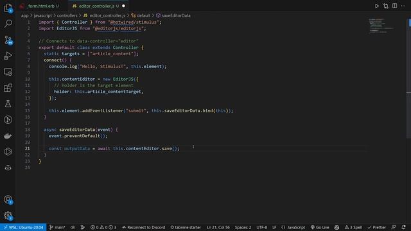Click the saveEditorData method name on line 18

77,130
